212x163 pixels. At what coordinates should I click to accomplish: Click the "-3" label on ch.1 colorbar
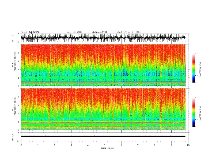click(198, 54)
